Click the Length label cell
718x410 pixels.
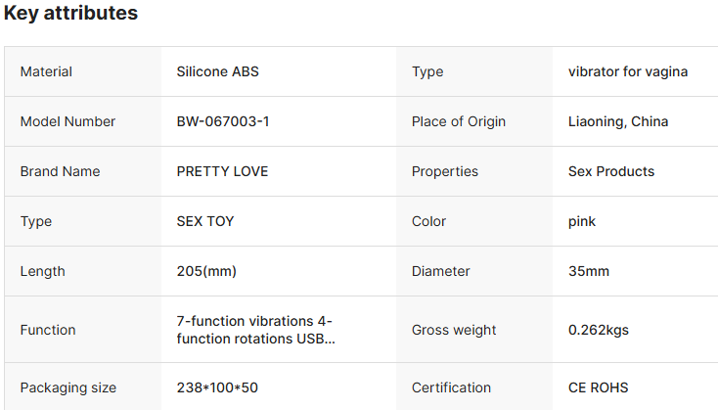coord(40,271)
